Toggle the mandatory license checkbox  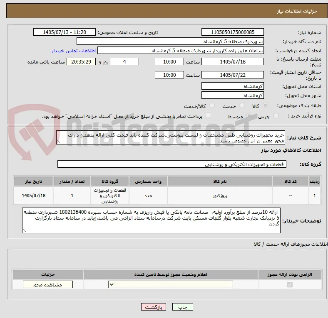pos(290,285)
